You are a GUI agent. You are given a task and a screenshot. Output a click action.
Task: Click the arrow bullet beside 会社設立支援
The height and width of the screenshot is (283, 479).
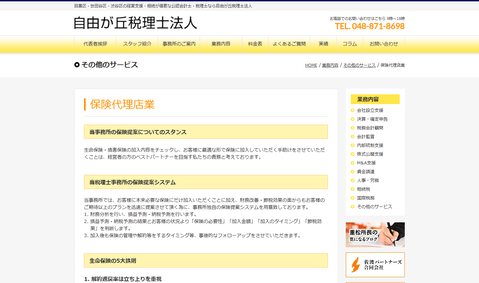coord(353,110)
